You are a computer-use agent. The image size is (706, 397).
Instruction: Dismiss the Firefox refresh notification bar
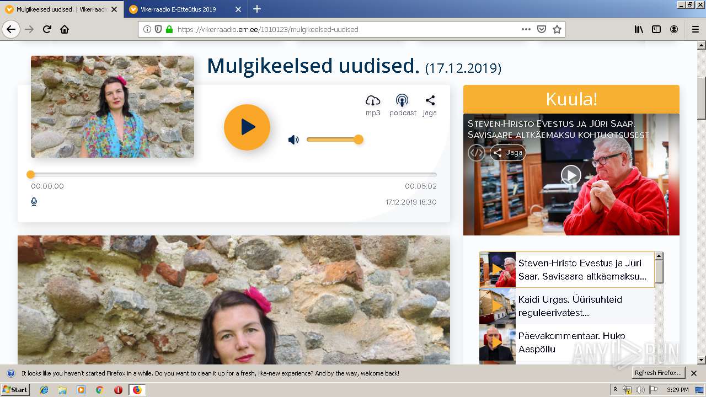[694, 373]
